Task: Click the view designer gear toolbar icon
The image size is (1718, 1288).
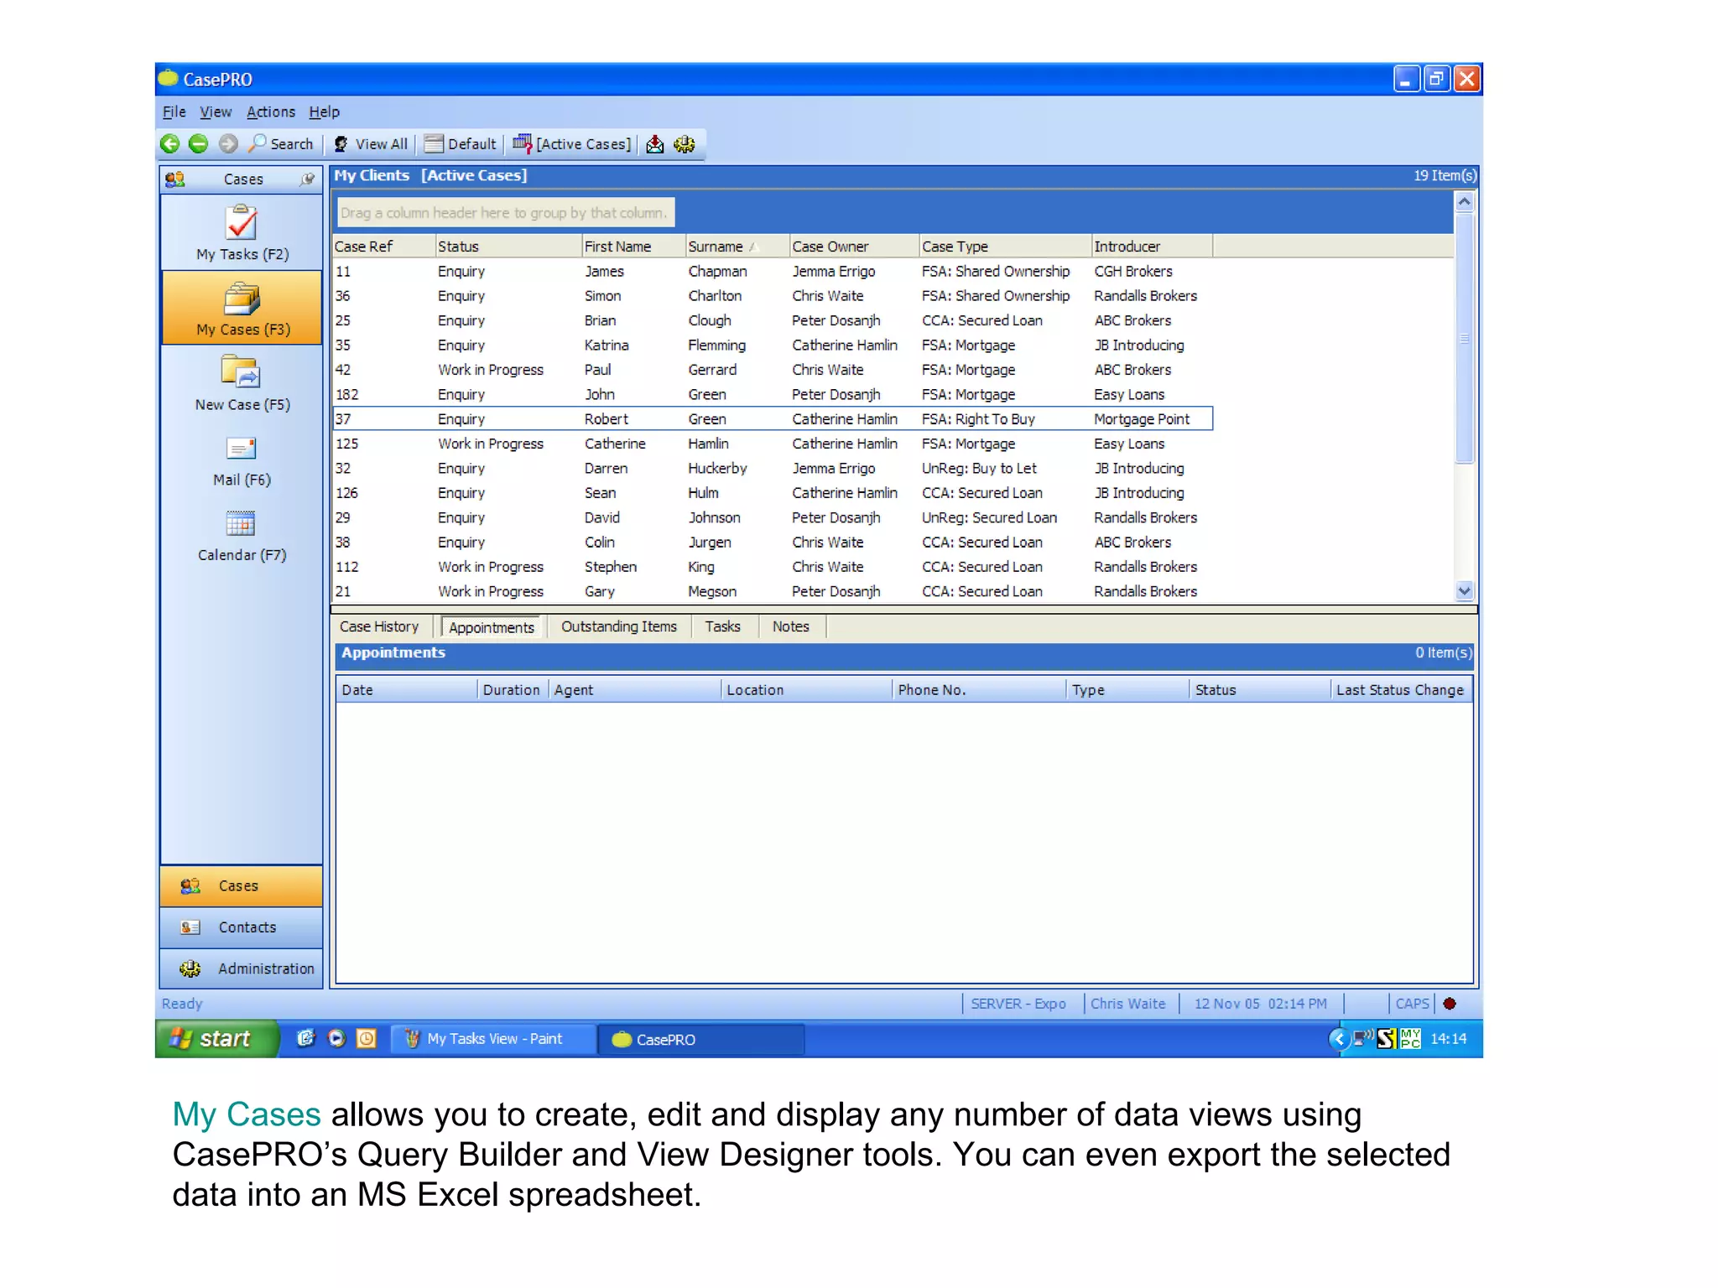Action: click(x=685, y=144)
